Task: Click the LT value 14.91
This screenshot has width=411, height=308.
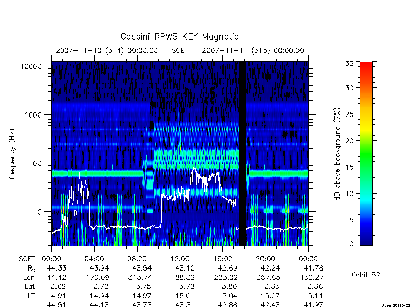Action: (x=57, y=296)
